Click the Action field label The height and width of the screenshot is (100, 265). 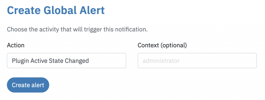pyautogui.click(x=16, y=45)
